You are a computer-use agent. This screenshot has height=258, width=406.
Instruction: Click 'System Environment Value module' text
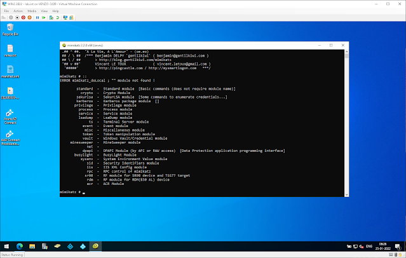click(135, 159)
